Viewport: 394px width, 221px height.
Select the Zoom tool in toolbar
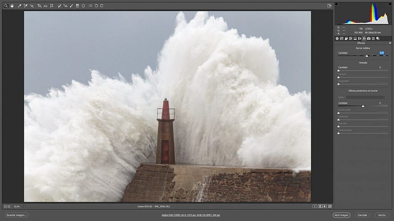click(6, 5)
